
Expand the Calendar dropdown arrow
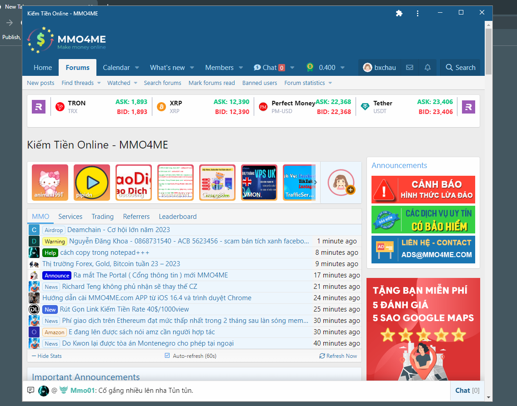(137, 68)
